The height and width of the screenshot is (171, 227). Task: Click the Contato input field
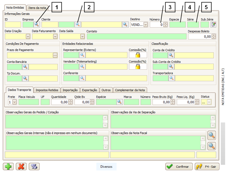tap(137, 36)
